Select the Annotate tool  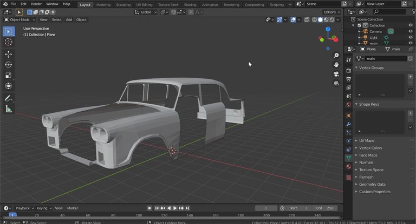9,98
